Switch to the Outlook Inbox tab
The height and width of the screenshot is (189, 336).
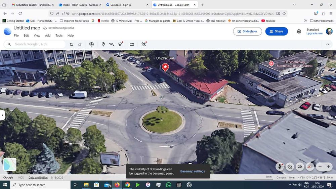tap(80, 5)
